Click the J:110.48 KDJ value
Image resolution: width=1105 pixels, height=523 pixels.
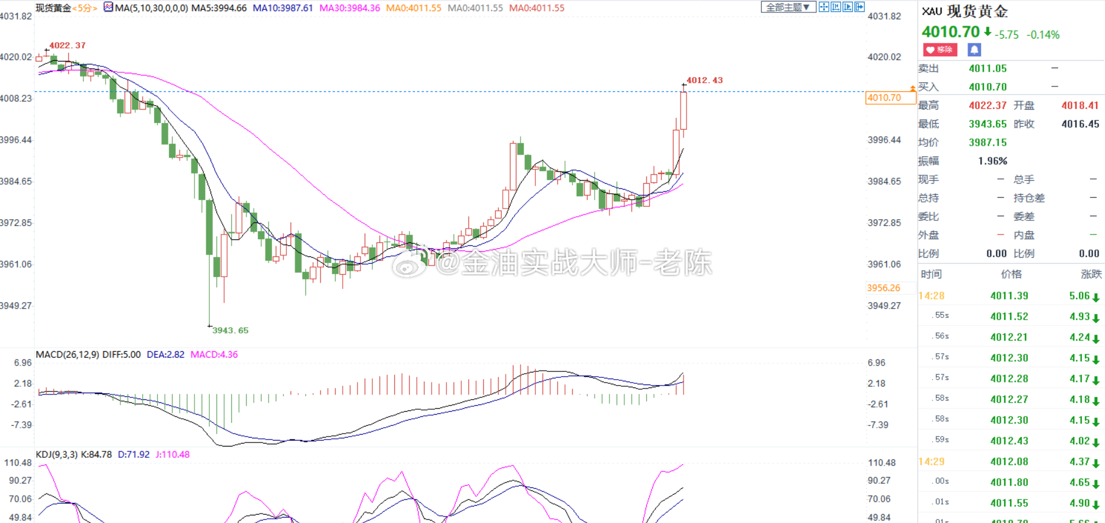click(173, 455)
